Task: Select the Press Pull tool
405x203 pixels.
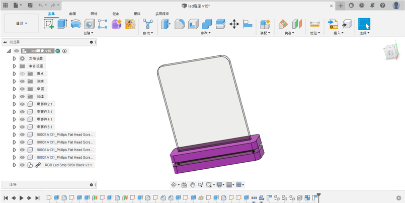Action: (x=166, y=24)
